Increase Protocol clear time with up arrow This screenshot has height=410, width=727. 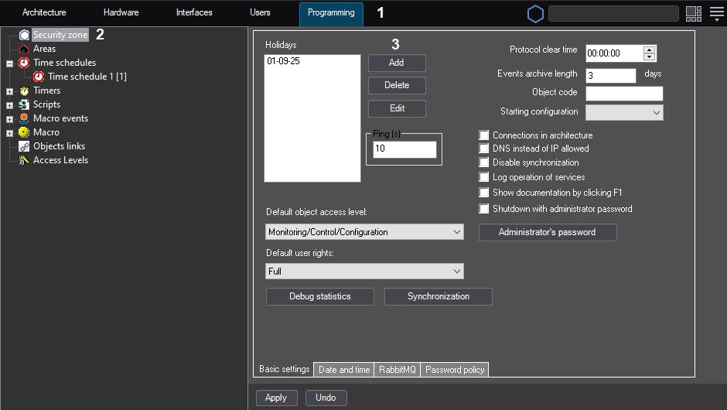pyautogui.click(x=649, y=50)
